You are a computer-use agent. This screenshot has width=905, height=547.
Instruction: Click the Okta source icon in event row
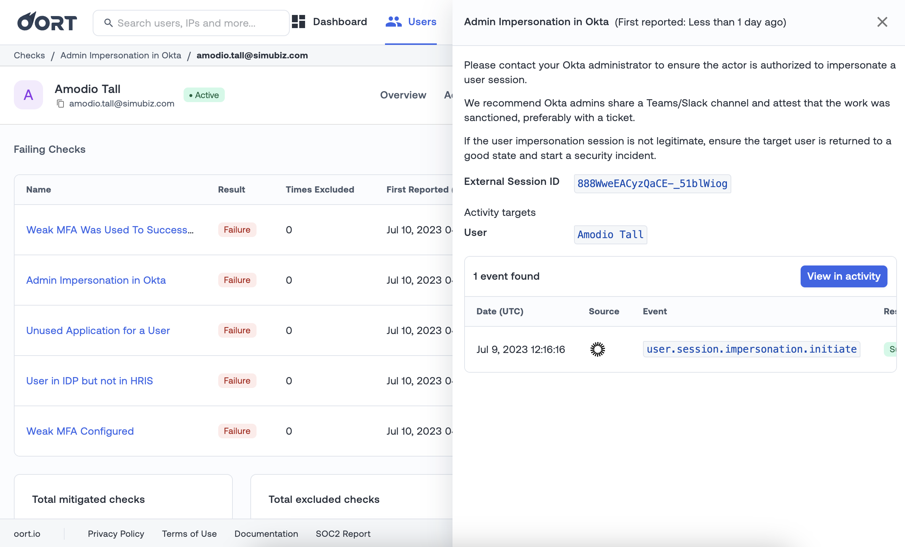[597, 349]
